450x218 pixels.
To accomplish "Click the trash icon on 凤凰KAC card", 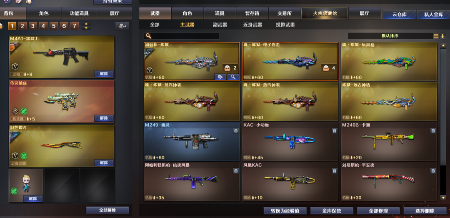I will [334, 171].
